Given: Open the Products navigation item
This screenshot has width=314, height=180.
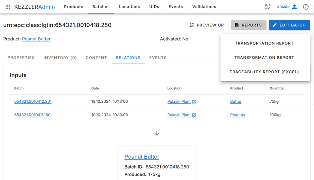Looking at the screenshot, I should coord(73,7).
